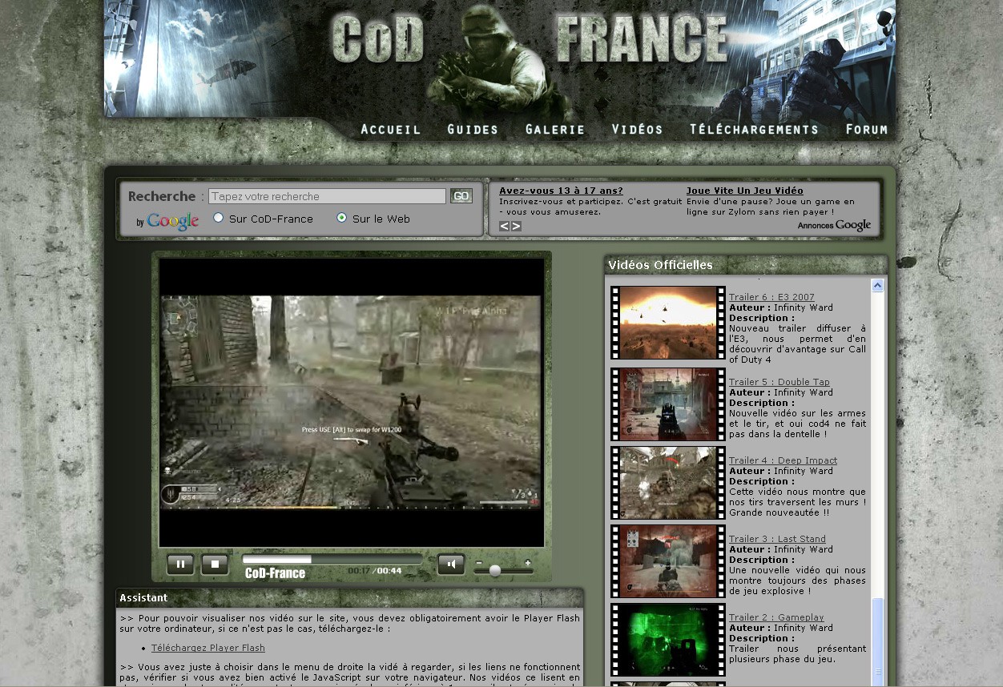Play the Trailer 4 Deep Impact thumbnail
This screenshot has height=687, width=1003.
[x=668, y=483]
